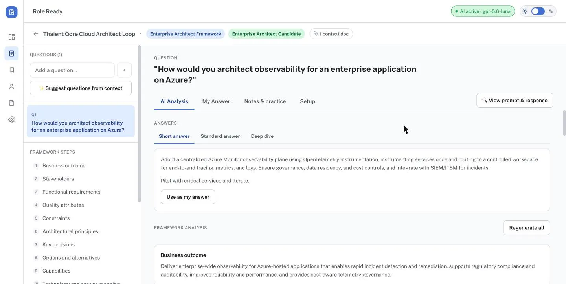Screen dimensions: 566x284
Task: Open the settings gear icon in sidebar
Action: (11, 119)
